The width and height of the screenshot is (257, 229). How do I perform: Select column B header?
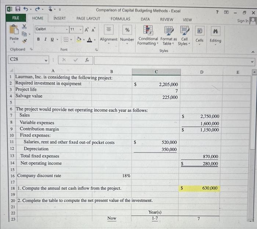(x=112, y=71)
